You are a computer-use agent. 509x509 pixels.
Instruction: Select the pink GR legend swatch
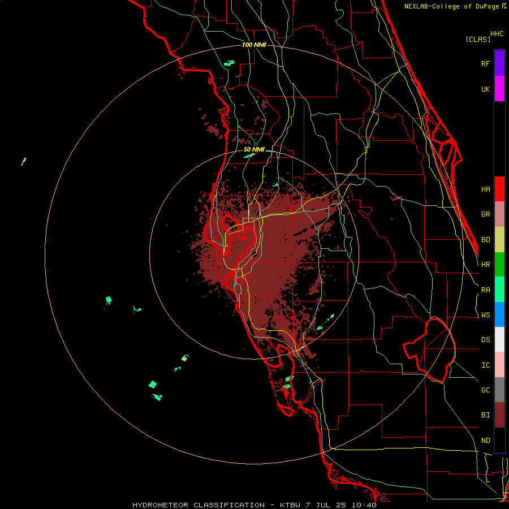pyautogui.click(x=499, y=214)
